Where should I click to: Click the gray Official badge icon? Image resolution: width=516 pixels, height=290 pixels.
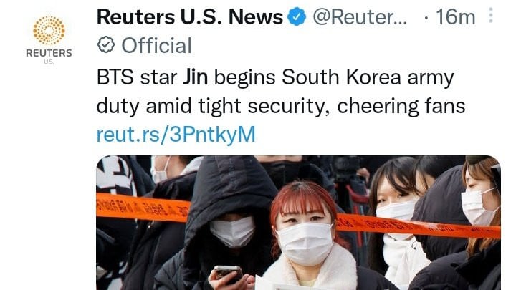pyautogui.click(x=105, y=45)
